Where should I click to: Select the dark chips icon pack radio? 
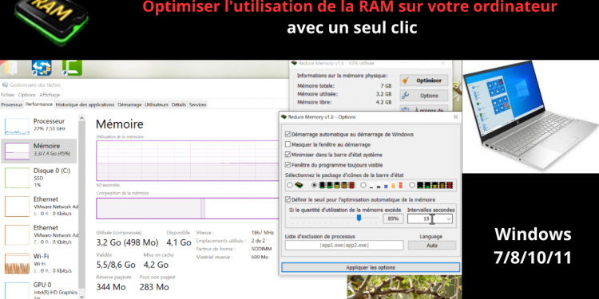pos(412,185)
